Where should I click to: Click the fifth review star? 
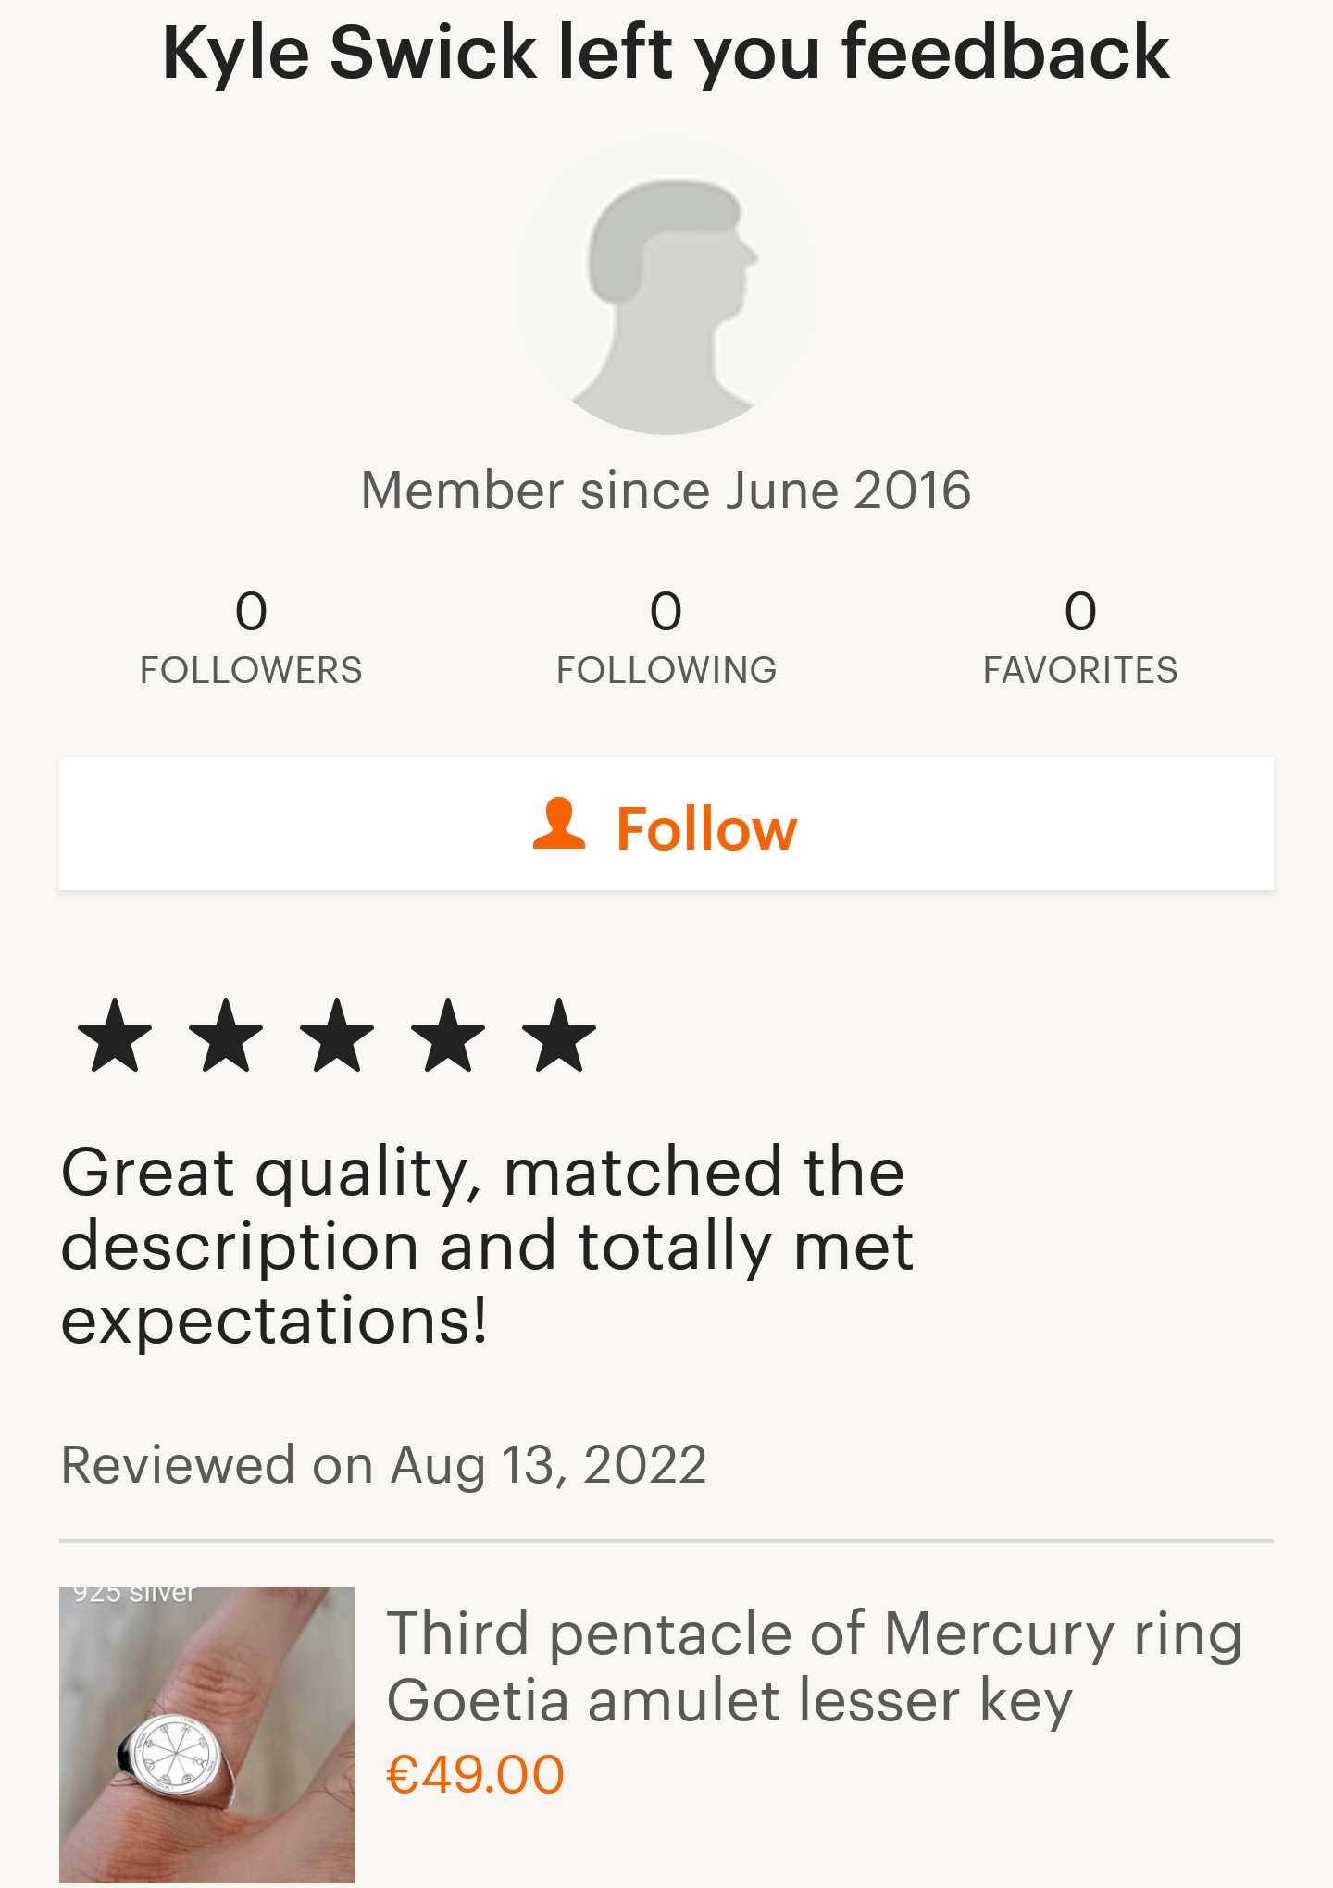(559, 1036)
